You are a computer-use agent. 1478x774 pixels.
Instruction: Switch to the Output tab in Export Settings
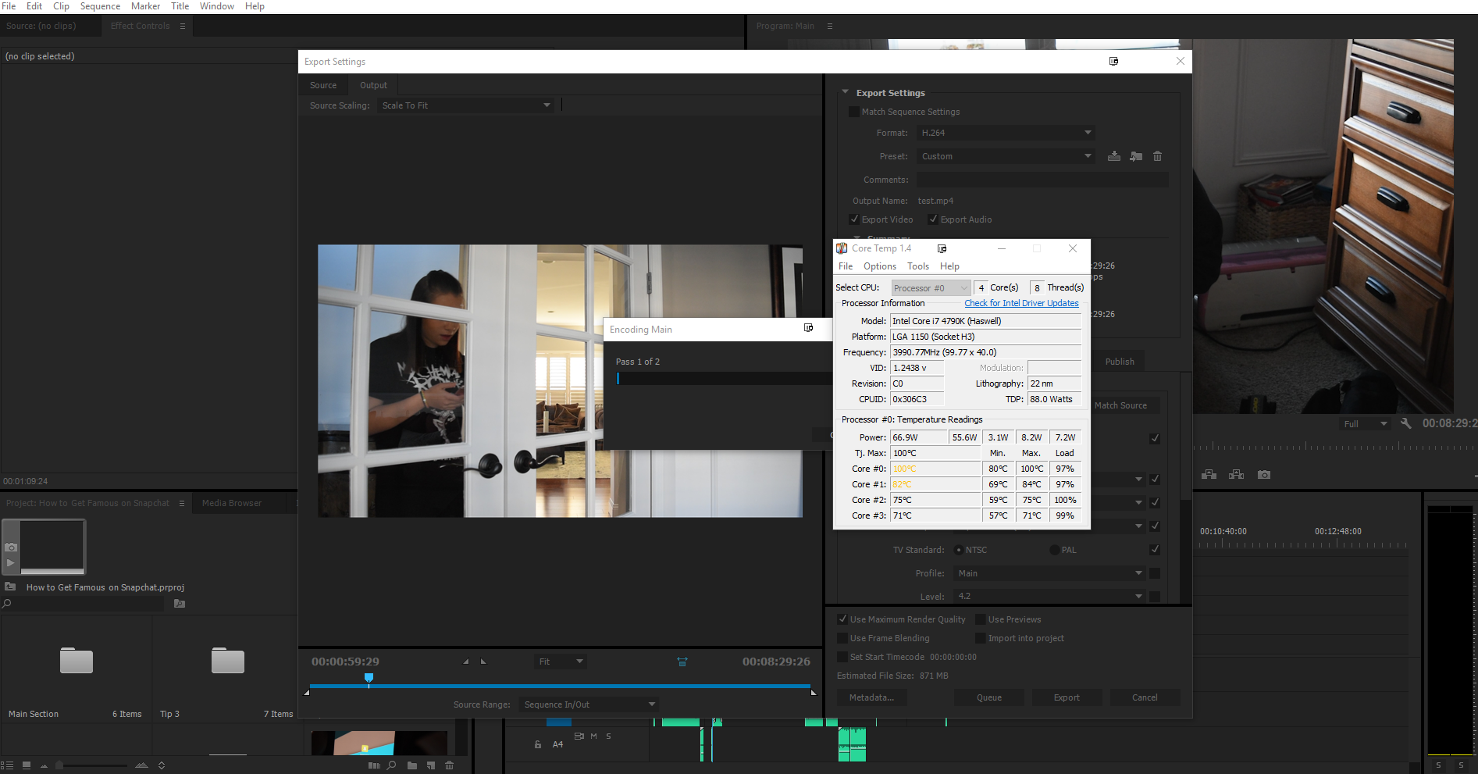click(x=373, y=85)
